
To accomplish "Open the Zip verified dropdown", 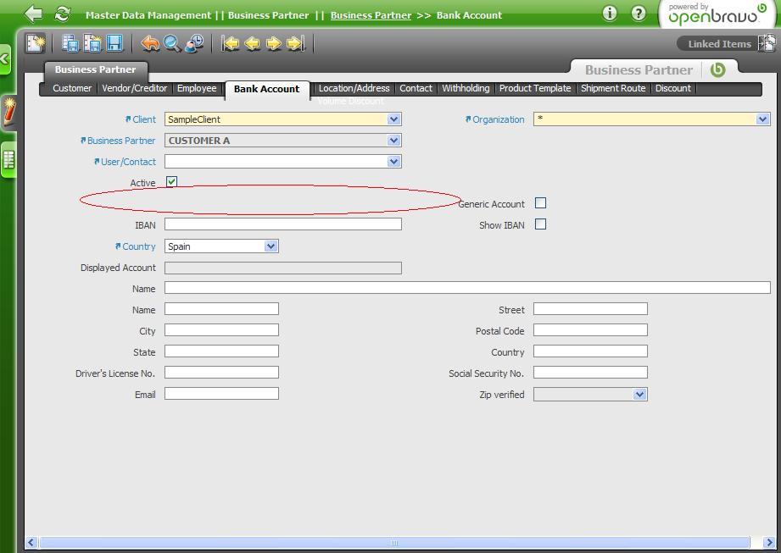I will pyautogui.click(x=639, y=395).
